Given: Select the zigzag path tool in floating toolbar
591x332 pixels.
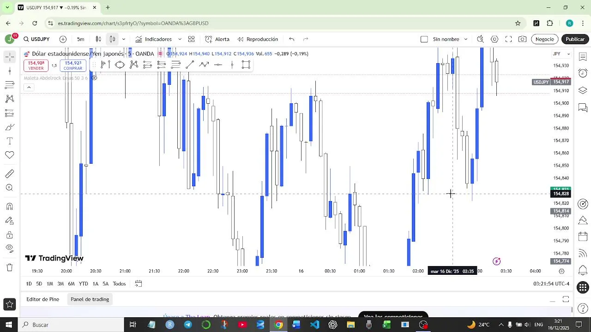Looking at the screenshot, I should (x=204, y=65).
